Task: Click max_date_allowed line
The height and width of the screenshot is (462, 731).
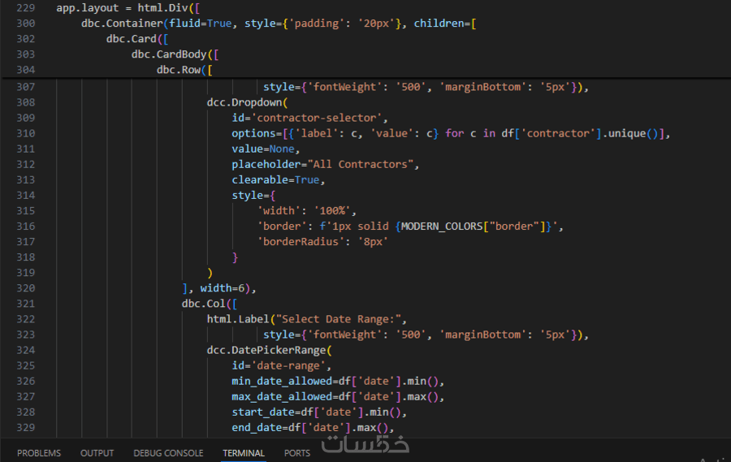Action: pyautogui.click(x=338, y=396)
